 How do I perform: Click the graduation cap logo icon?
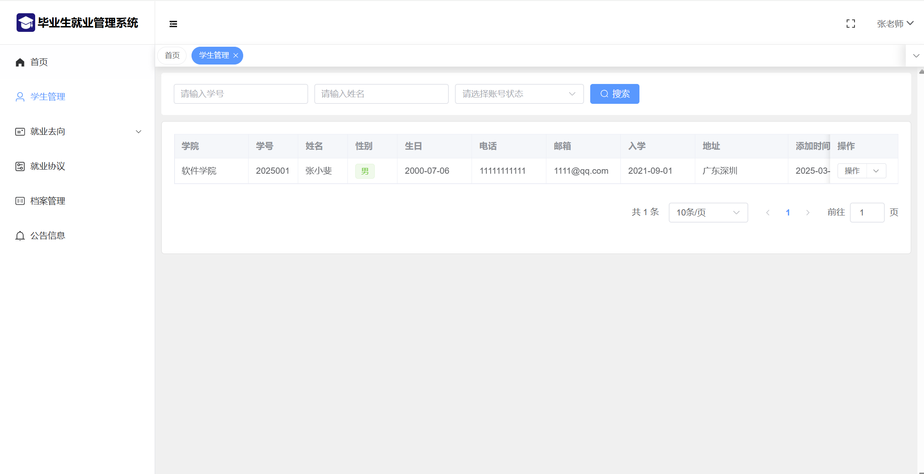pyautogui.click(x=26, y=23)
